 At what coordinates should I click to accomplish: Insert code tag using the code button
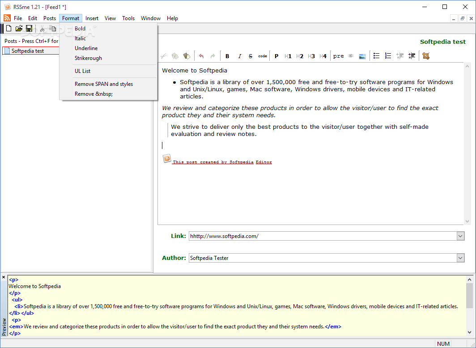click(263, 56)
